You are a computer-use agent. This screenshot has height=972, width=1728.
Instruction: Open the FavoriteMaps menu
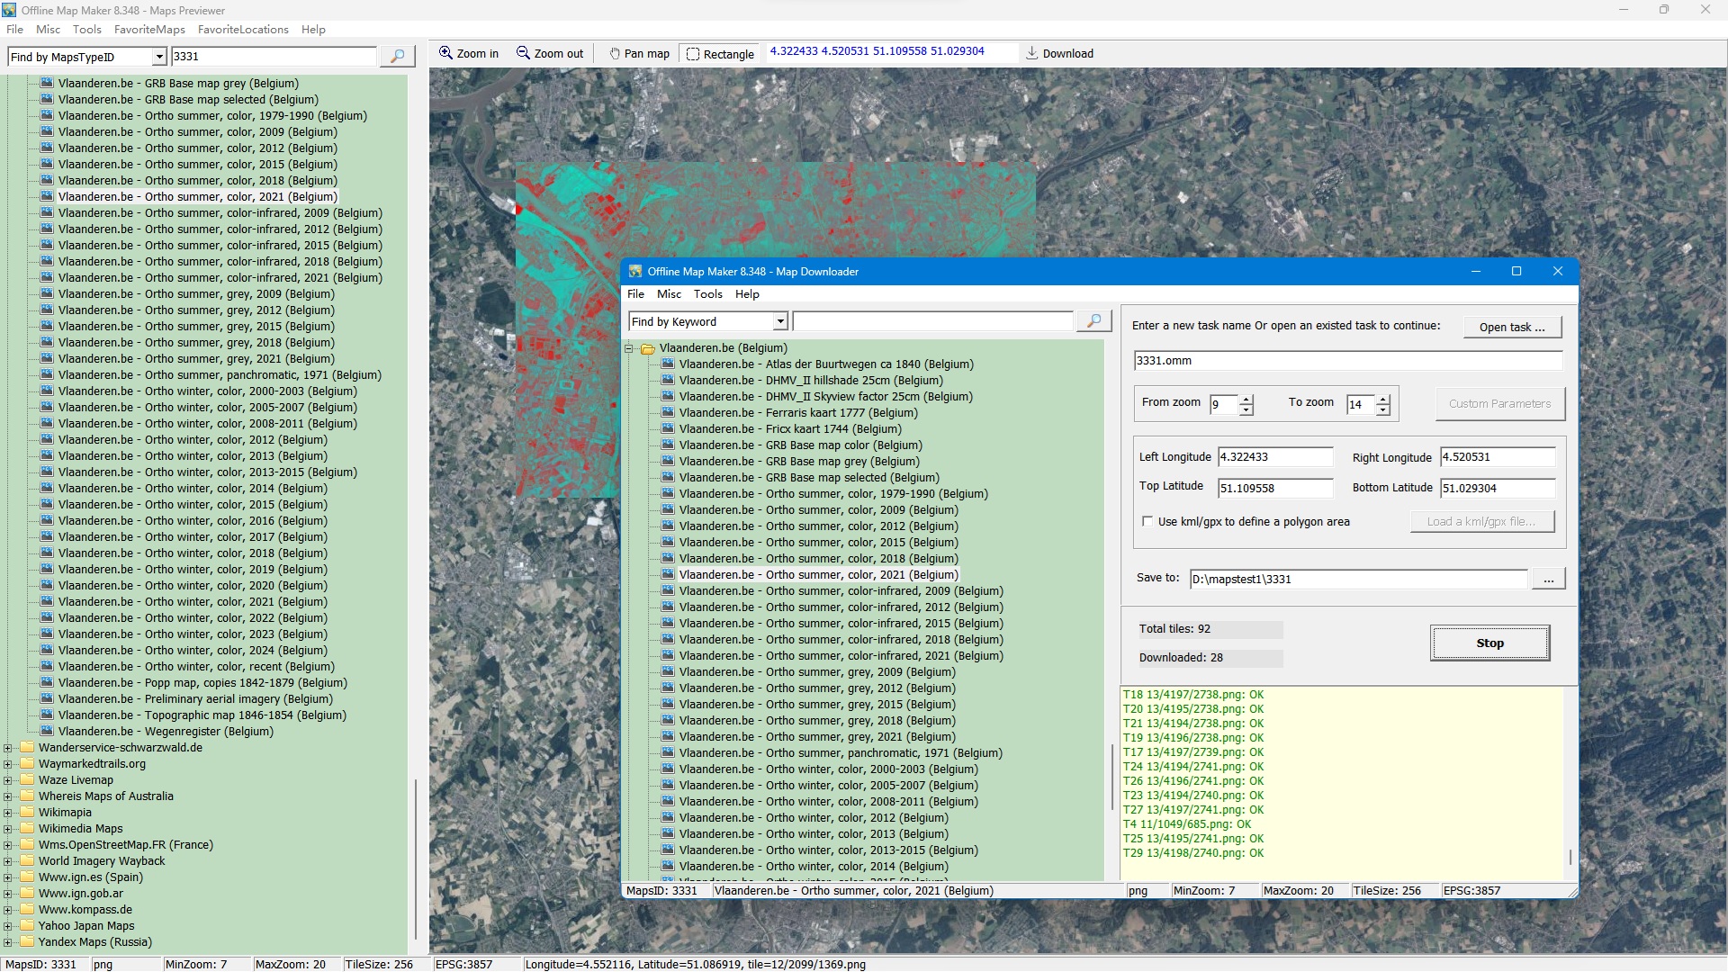coord(149,29)
